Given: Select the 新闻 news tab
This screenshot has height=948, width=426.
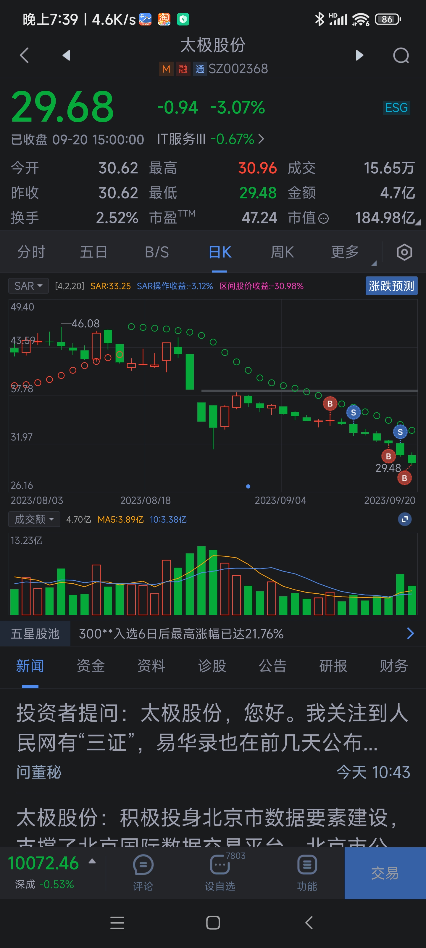Looking at the screenshot, I should coord(30,666).
